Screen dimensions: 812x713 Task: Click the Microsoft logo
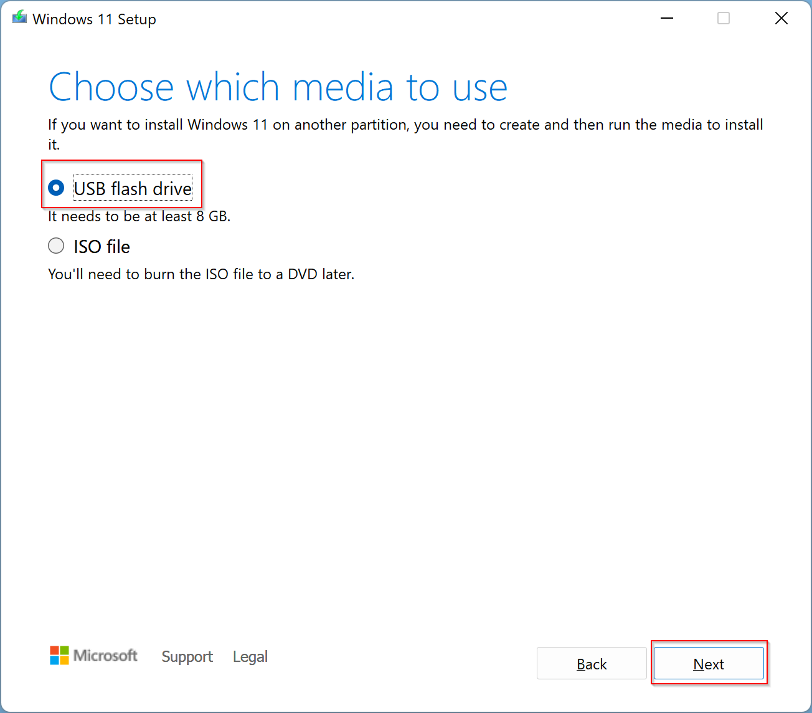tap(93, 655)
